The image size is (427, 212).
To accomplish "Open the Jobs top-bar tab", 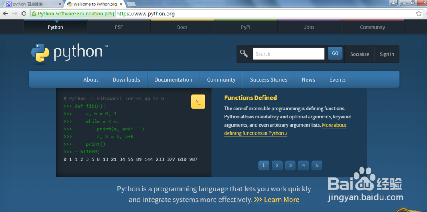I will click(x=309, y=27).
